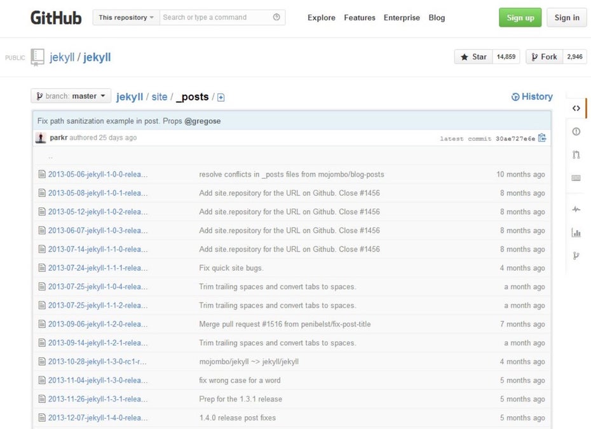
Task: Click the search help question-mark icon
Action: pos(276,17)
